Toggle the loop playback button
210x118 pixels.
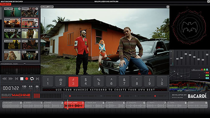[32, 79]
